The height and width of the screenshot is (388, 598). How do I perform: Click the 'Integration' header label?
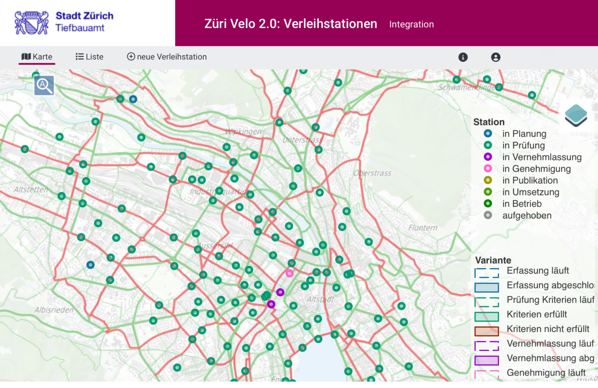coord(412,24)
